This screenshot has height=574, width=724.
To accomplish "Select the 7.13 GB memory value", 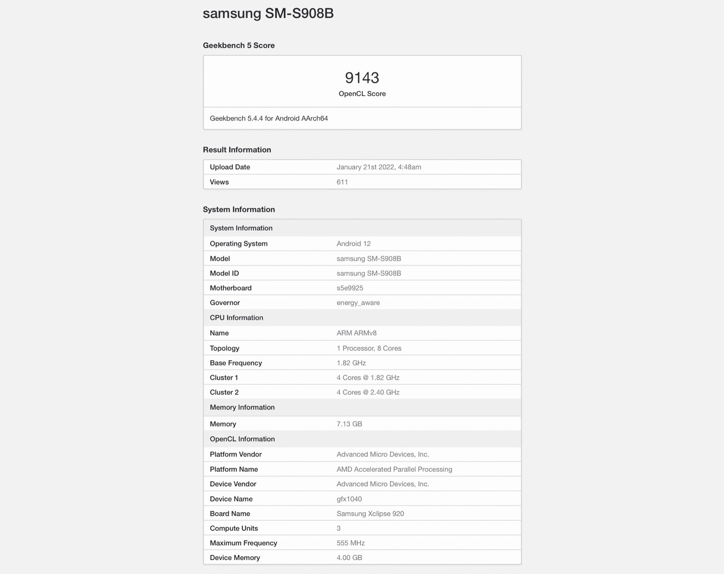I will pyautogui.click(x=349, y=424).
